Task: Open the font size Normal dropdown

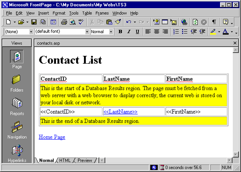Action: pos(111,31)
